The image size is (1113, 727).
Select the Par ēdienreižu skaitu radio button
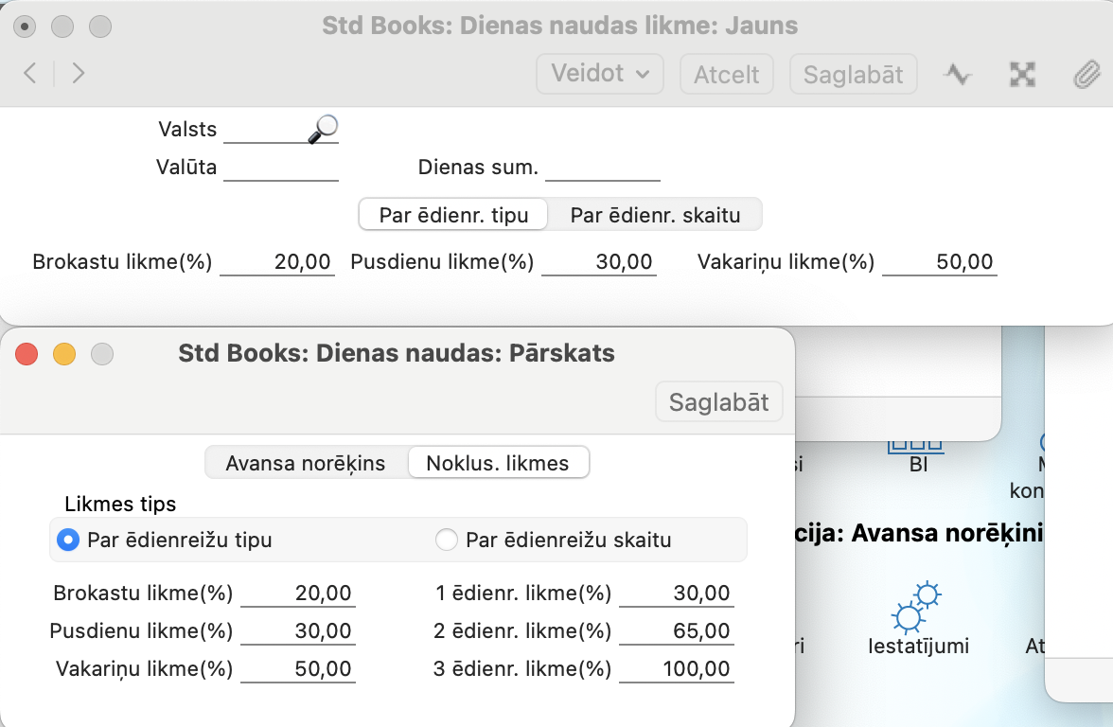[x=447, y=540]
